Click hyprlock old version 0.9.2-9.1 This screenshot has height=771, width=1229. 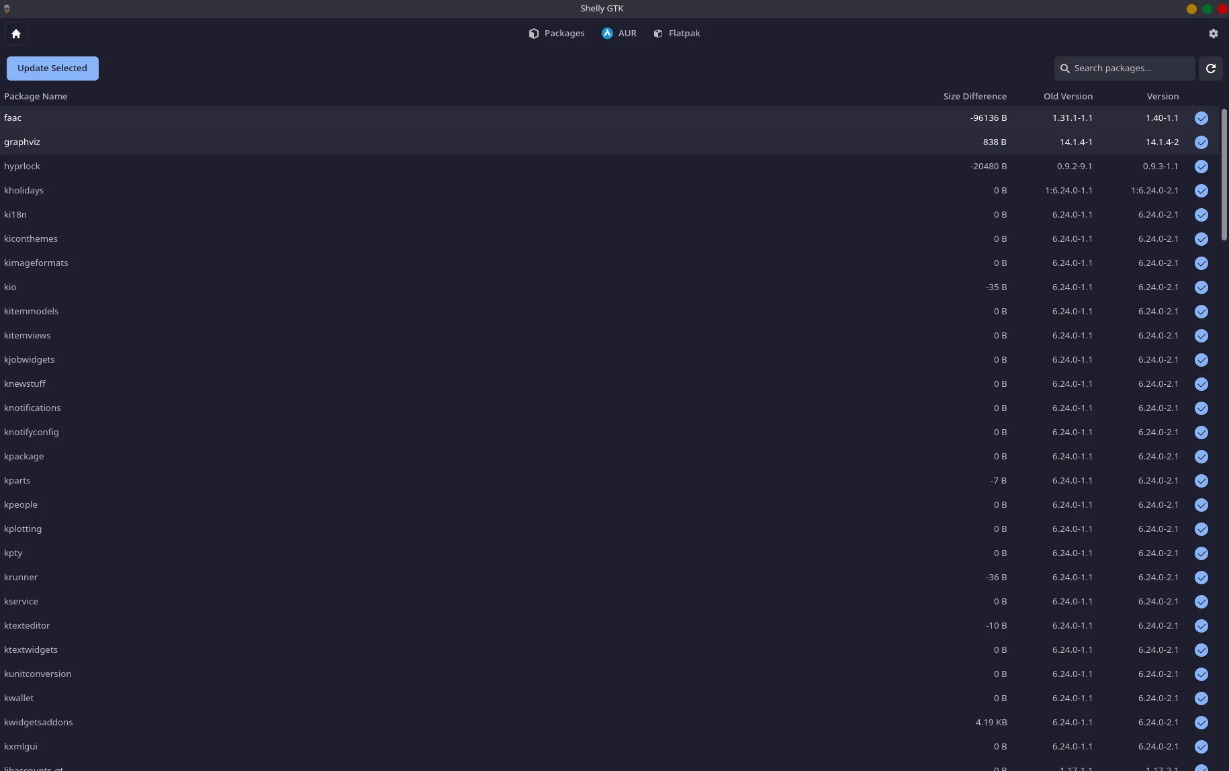click(x=1075, y=167)
